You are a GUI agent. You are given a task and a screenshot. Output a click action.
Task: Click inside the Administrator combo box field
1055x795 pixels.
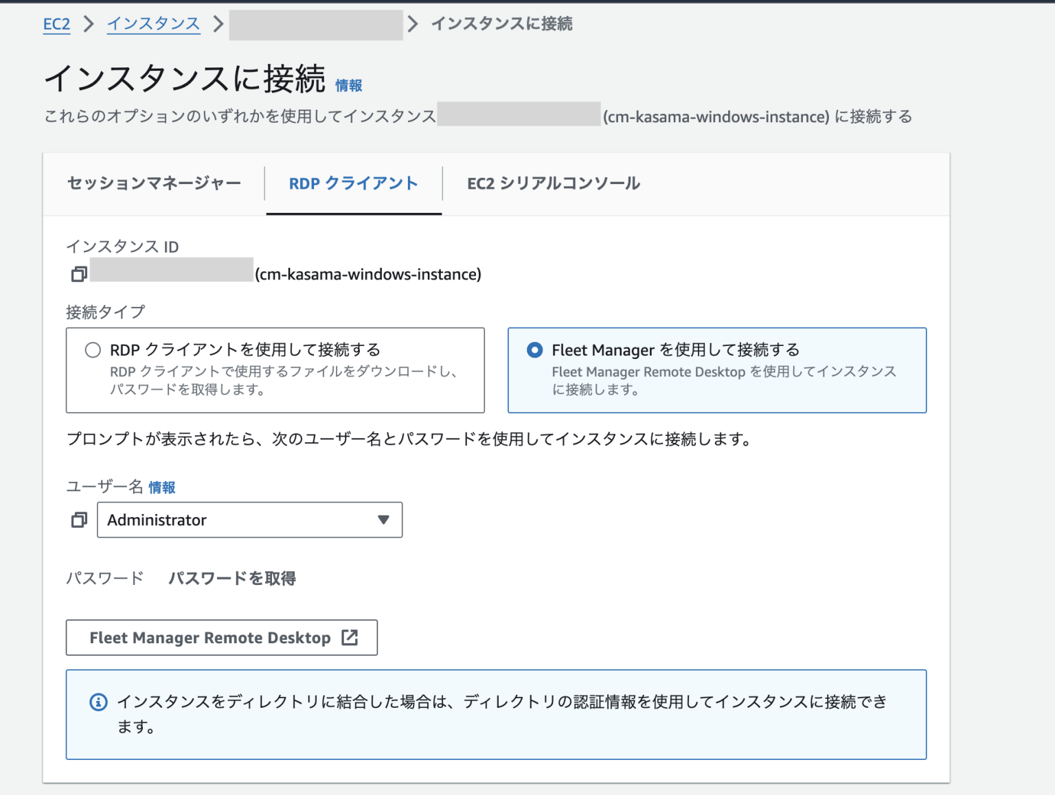click(x=206, y=520)
